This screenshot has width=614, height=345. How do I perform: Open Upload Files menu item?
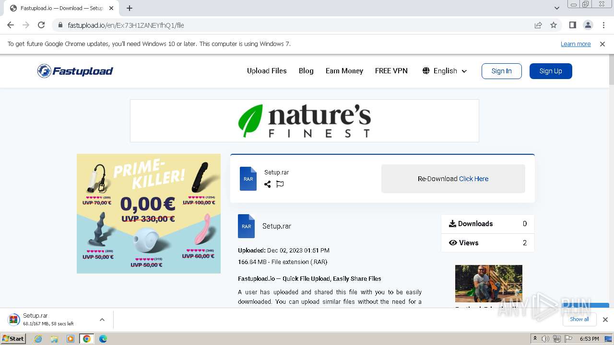267,71
